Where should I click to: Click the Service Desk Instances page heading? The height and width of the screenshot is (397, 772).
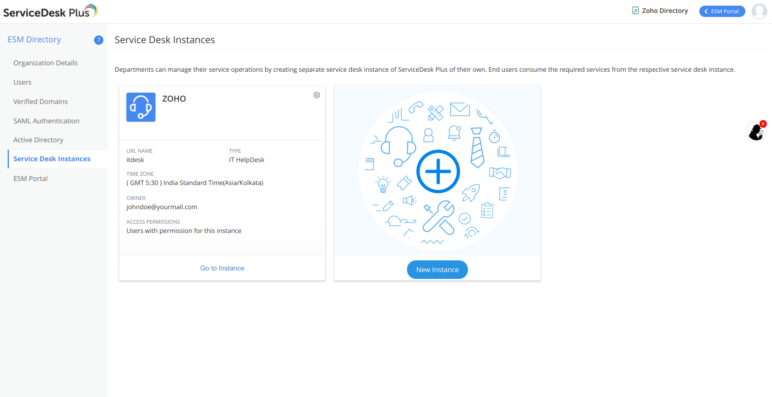[165, 40]
